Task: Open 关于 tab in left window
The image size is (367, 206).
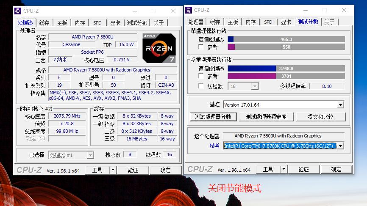Action: [x=158, y=23]
